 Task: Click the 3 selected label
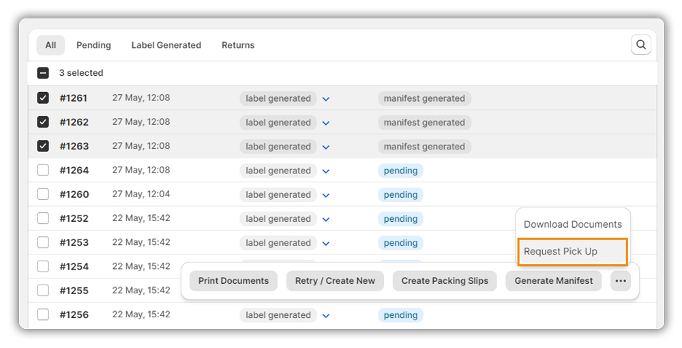[81, 72]
